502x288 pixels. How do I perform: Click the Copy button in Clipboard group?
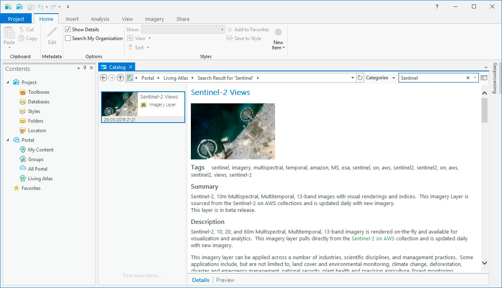28,38
